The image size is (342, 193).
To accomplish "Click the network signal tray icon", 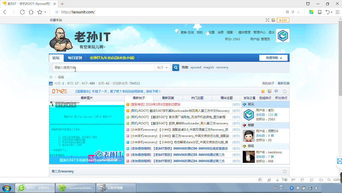I will coord(310,188).
